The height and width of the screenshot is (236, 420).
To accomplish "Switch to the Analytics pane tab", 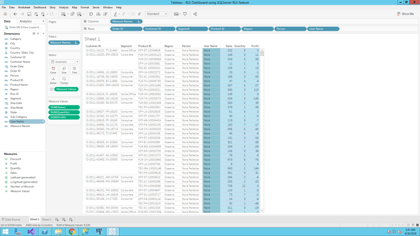I will pos(25,21).
